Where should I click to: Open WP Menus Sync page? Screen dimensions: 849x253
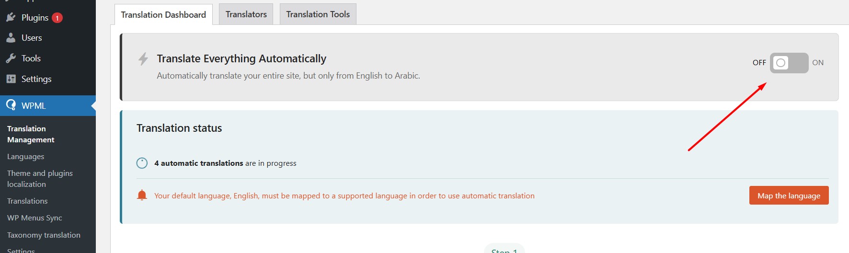34,218
